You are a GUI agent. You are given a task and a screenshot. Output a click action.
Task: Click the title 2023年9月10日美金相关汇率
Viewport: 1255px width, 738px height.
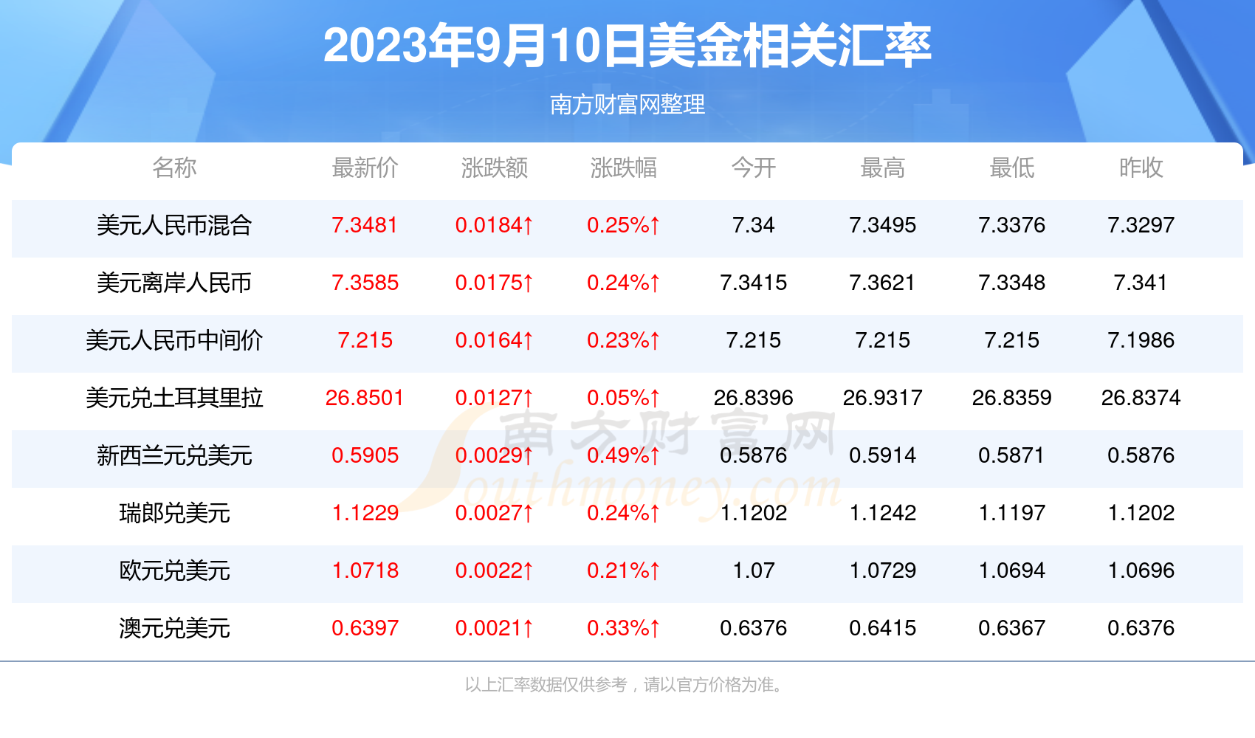point(627,46)
